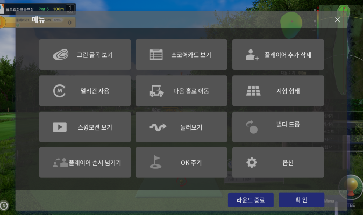The height and width of the screenshot is (215, 363).
Task: Click the mulligan counter icon showing 3
Action: coord(4,205)
